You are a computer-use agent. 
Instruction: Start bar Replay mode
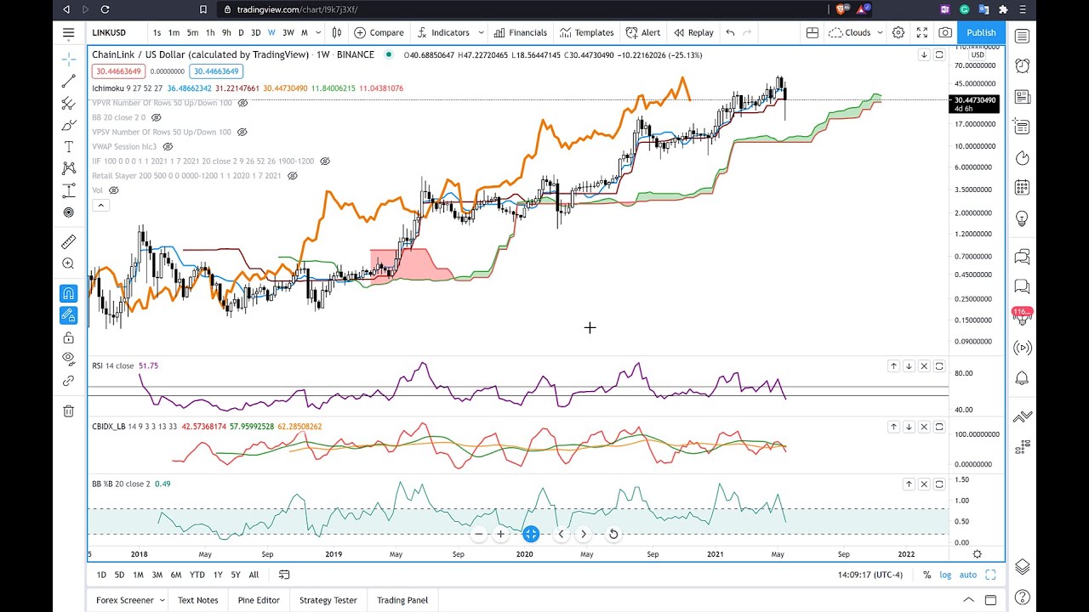pos(693,32)
